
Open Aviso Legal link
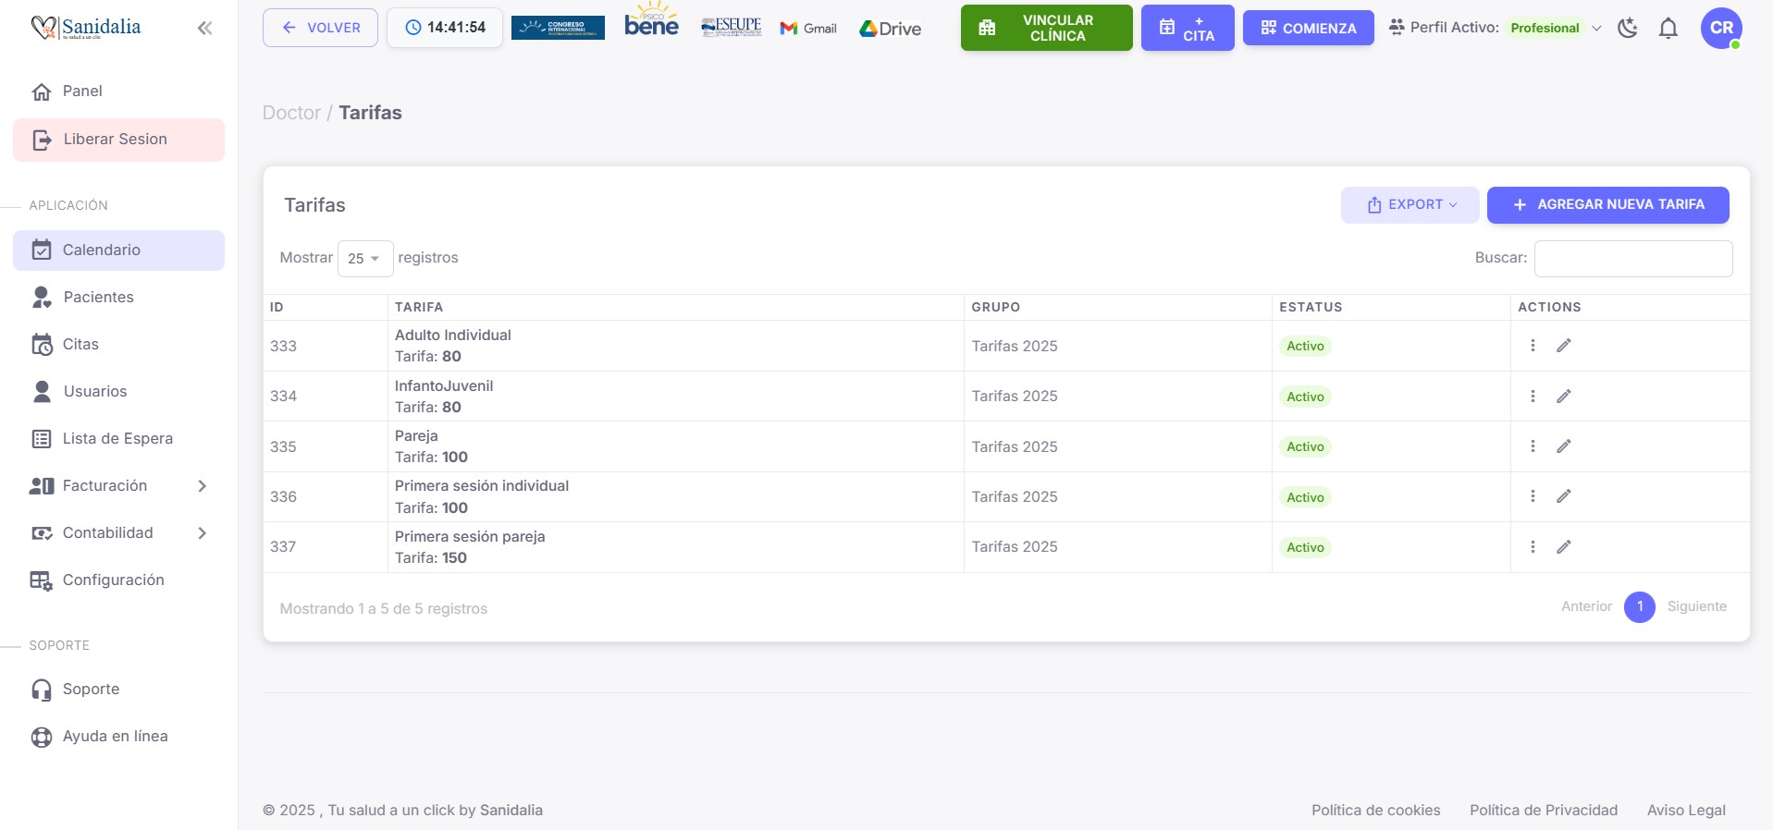(1686, 811)
